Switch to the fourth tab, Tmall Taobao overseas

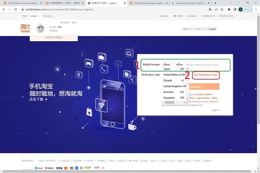(148, 3)
